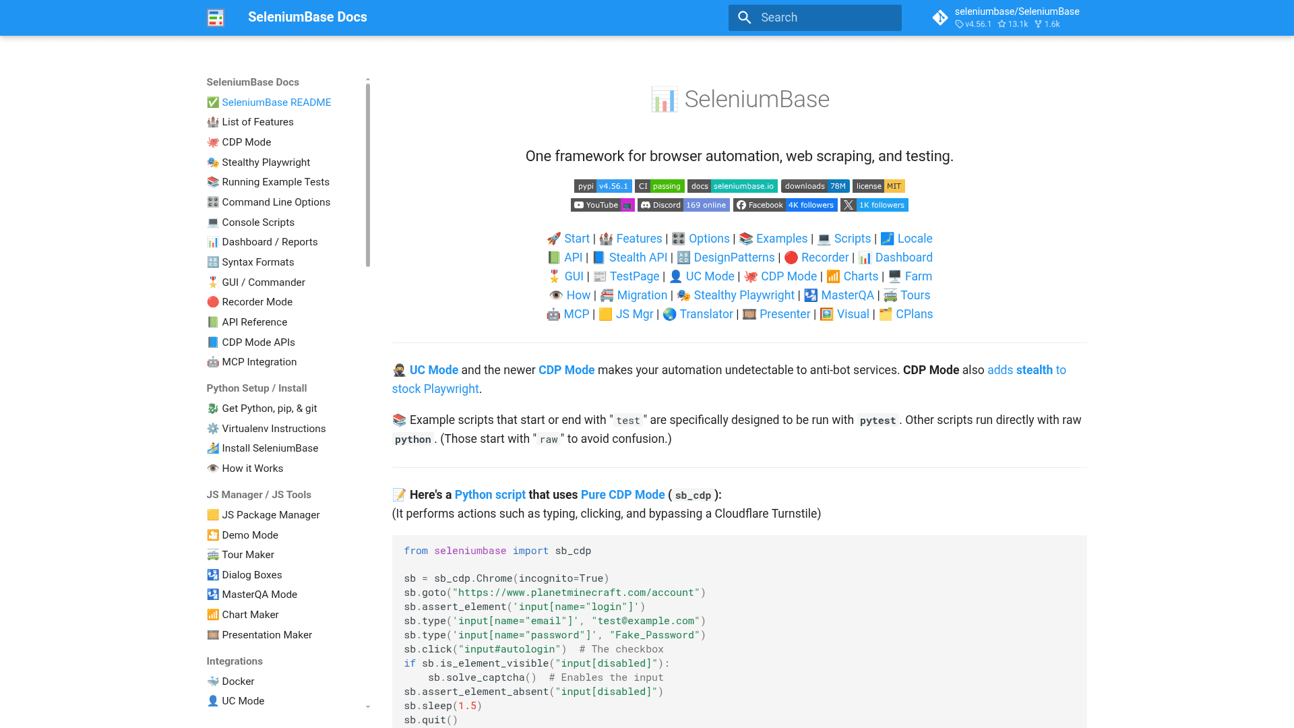
Task: Click the sidebar vertical scrollbar thumb
Action: pyautogui.click(x=368, y=175)
